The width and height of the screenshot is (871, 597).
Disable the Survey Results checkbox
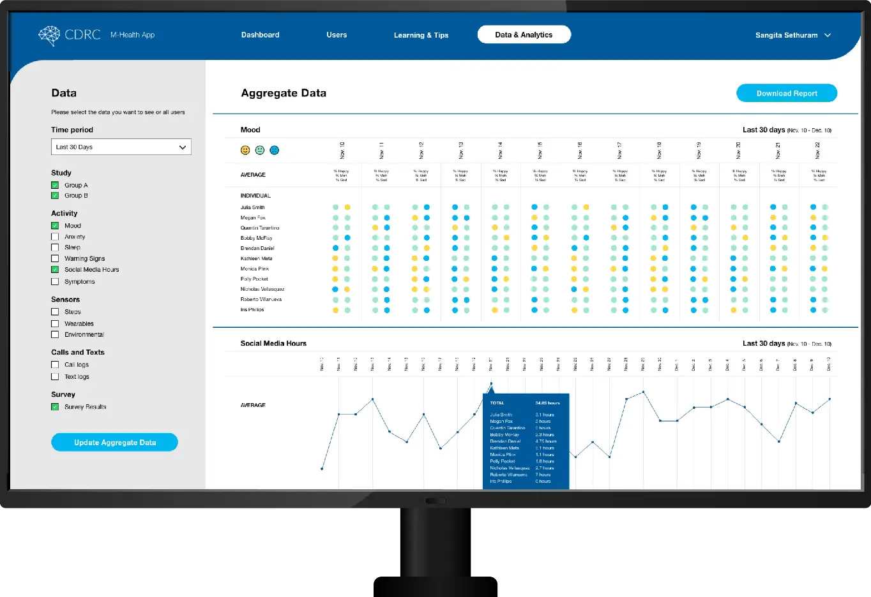[x=55, y=406]
